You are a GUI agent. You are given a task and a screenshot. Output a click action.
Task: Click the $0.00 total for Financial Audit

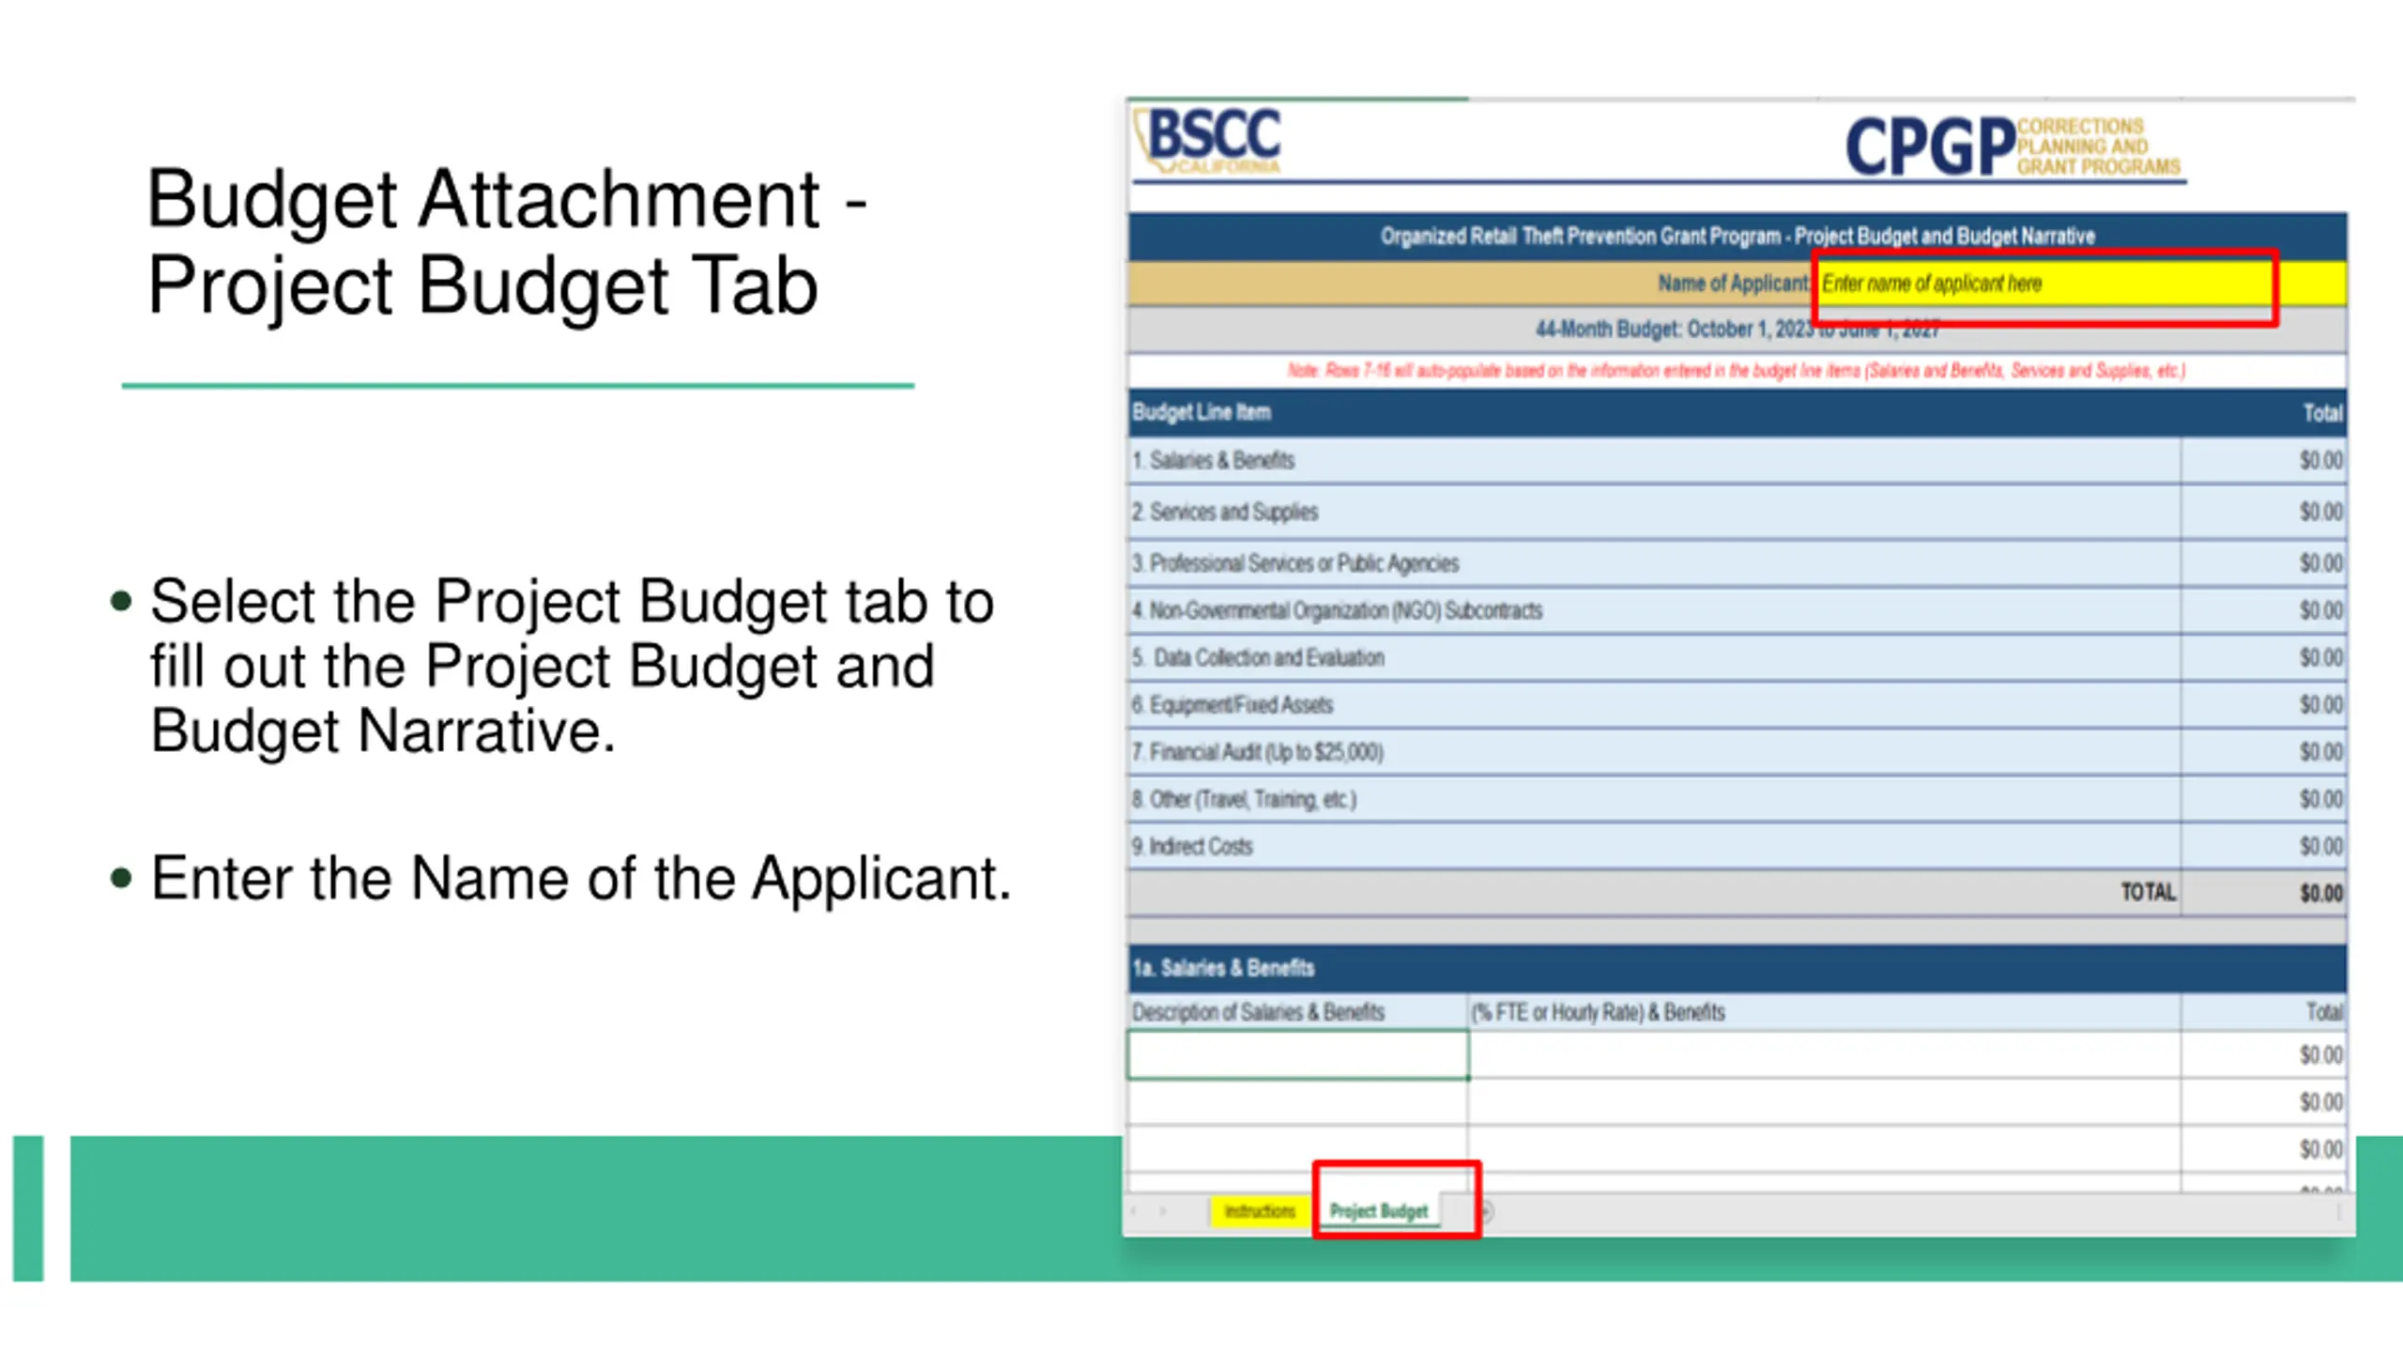[2264, 752]
